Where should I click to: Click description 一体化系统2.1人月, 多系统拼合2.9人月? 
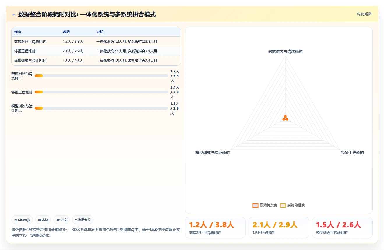click(127, 51)
